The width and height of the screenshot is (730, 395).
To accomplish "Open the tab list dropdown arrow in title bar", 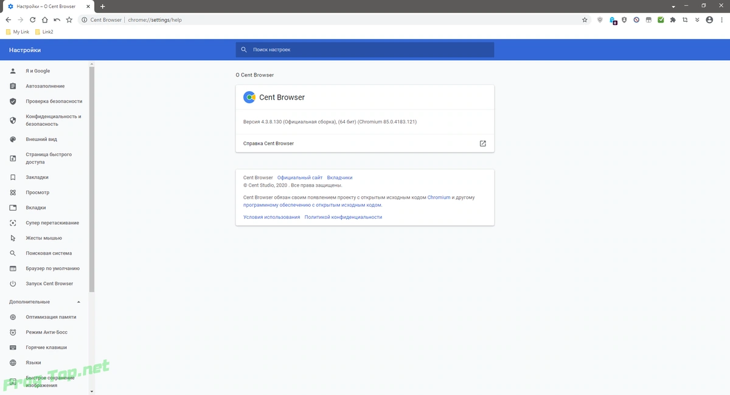I will pos(673,6).
